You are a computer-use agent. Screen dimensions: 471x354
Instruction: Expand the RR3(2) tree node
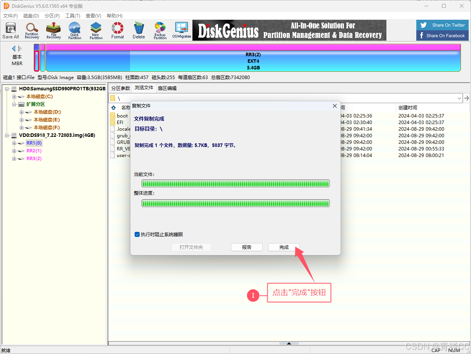pyautogui.click(x=14, y=159)
